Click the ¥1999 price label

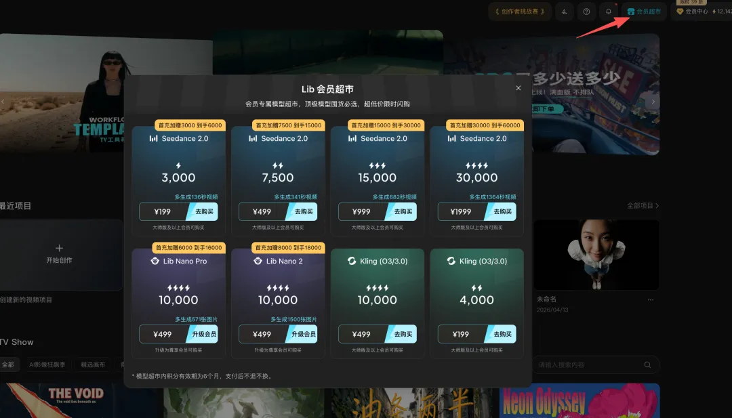[x=461, y=212]
